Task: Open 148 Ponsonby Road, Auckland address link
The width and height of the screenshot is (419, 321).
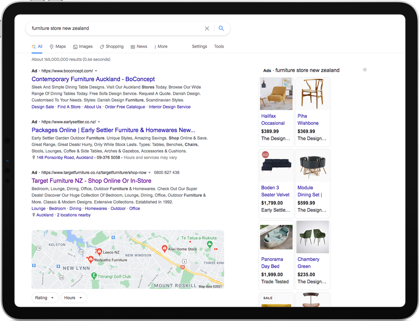Action: (65, 158)
